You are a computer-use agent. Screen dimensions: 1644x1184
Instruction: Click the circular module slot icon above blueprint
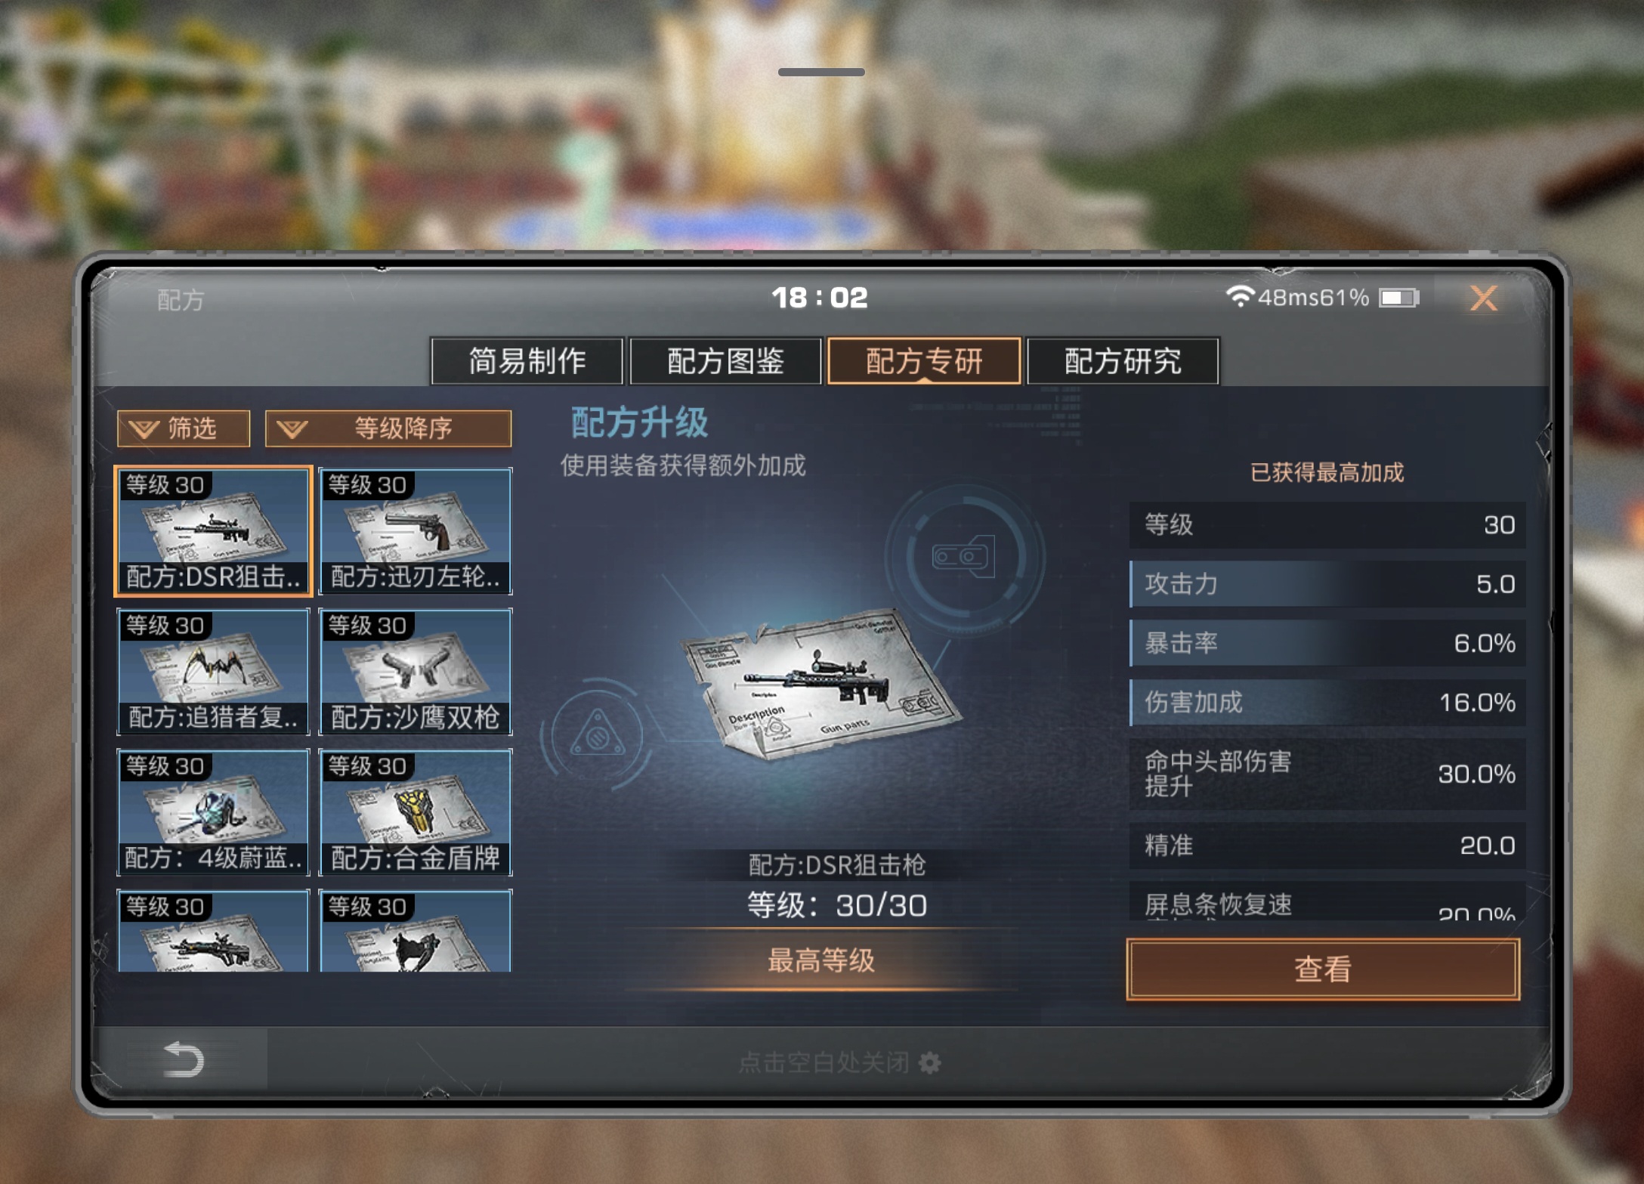(965, 558)
